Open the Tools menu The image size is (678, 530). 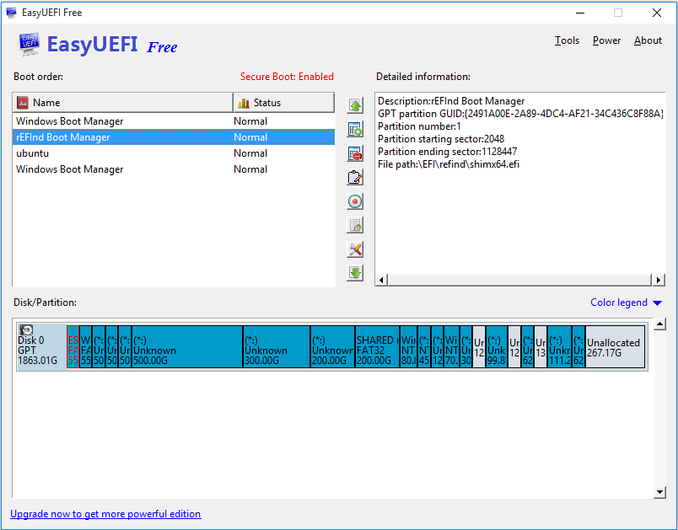click(x=567, y=40)
